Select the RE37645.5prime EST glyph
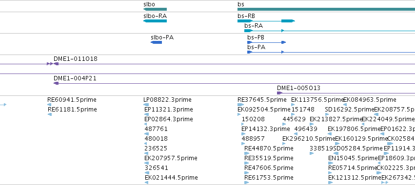Image resolution: width=415 pixels, height=185 pixels. coord(240,105)
